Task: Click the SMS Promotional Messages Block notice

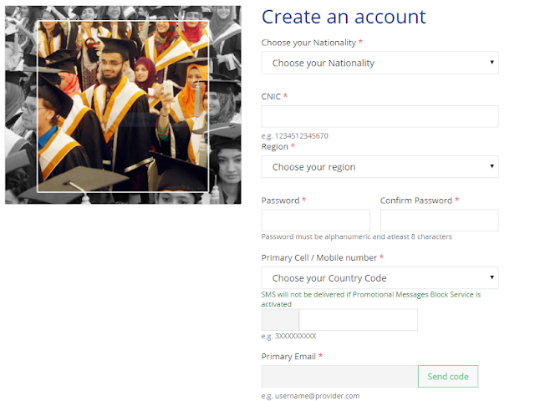Action: pyautogui.click(x=371, y=299)
